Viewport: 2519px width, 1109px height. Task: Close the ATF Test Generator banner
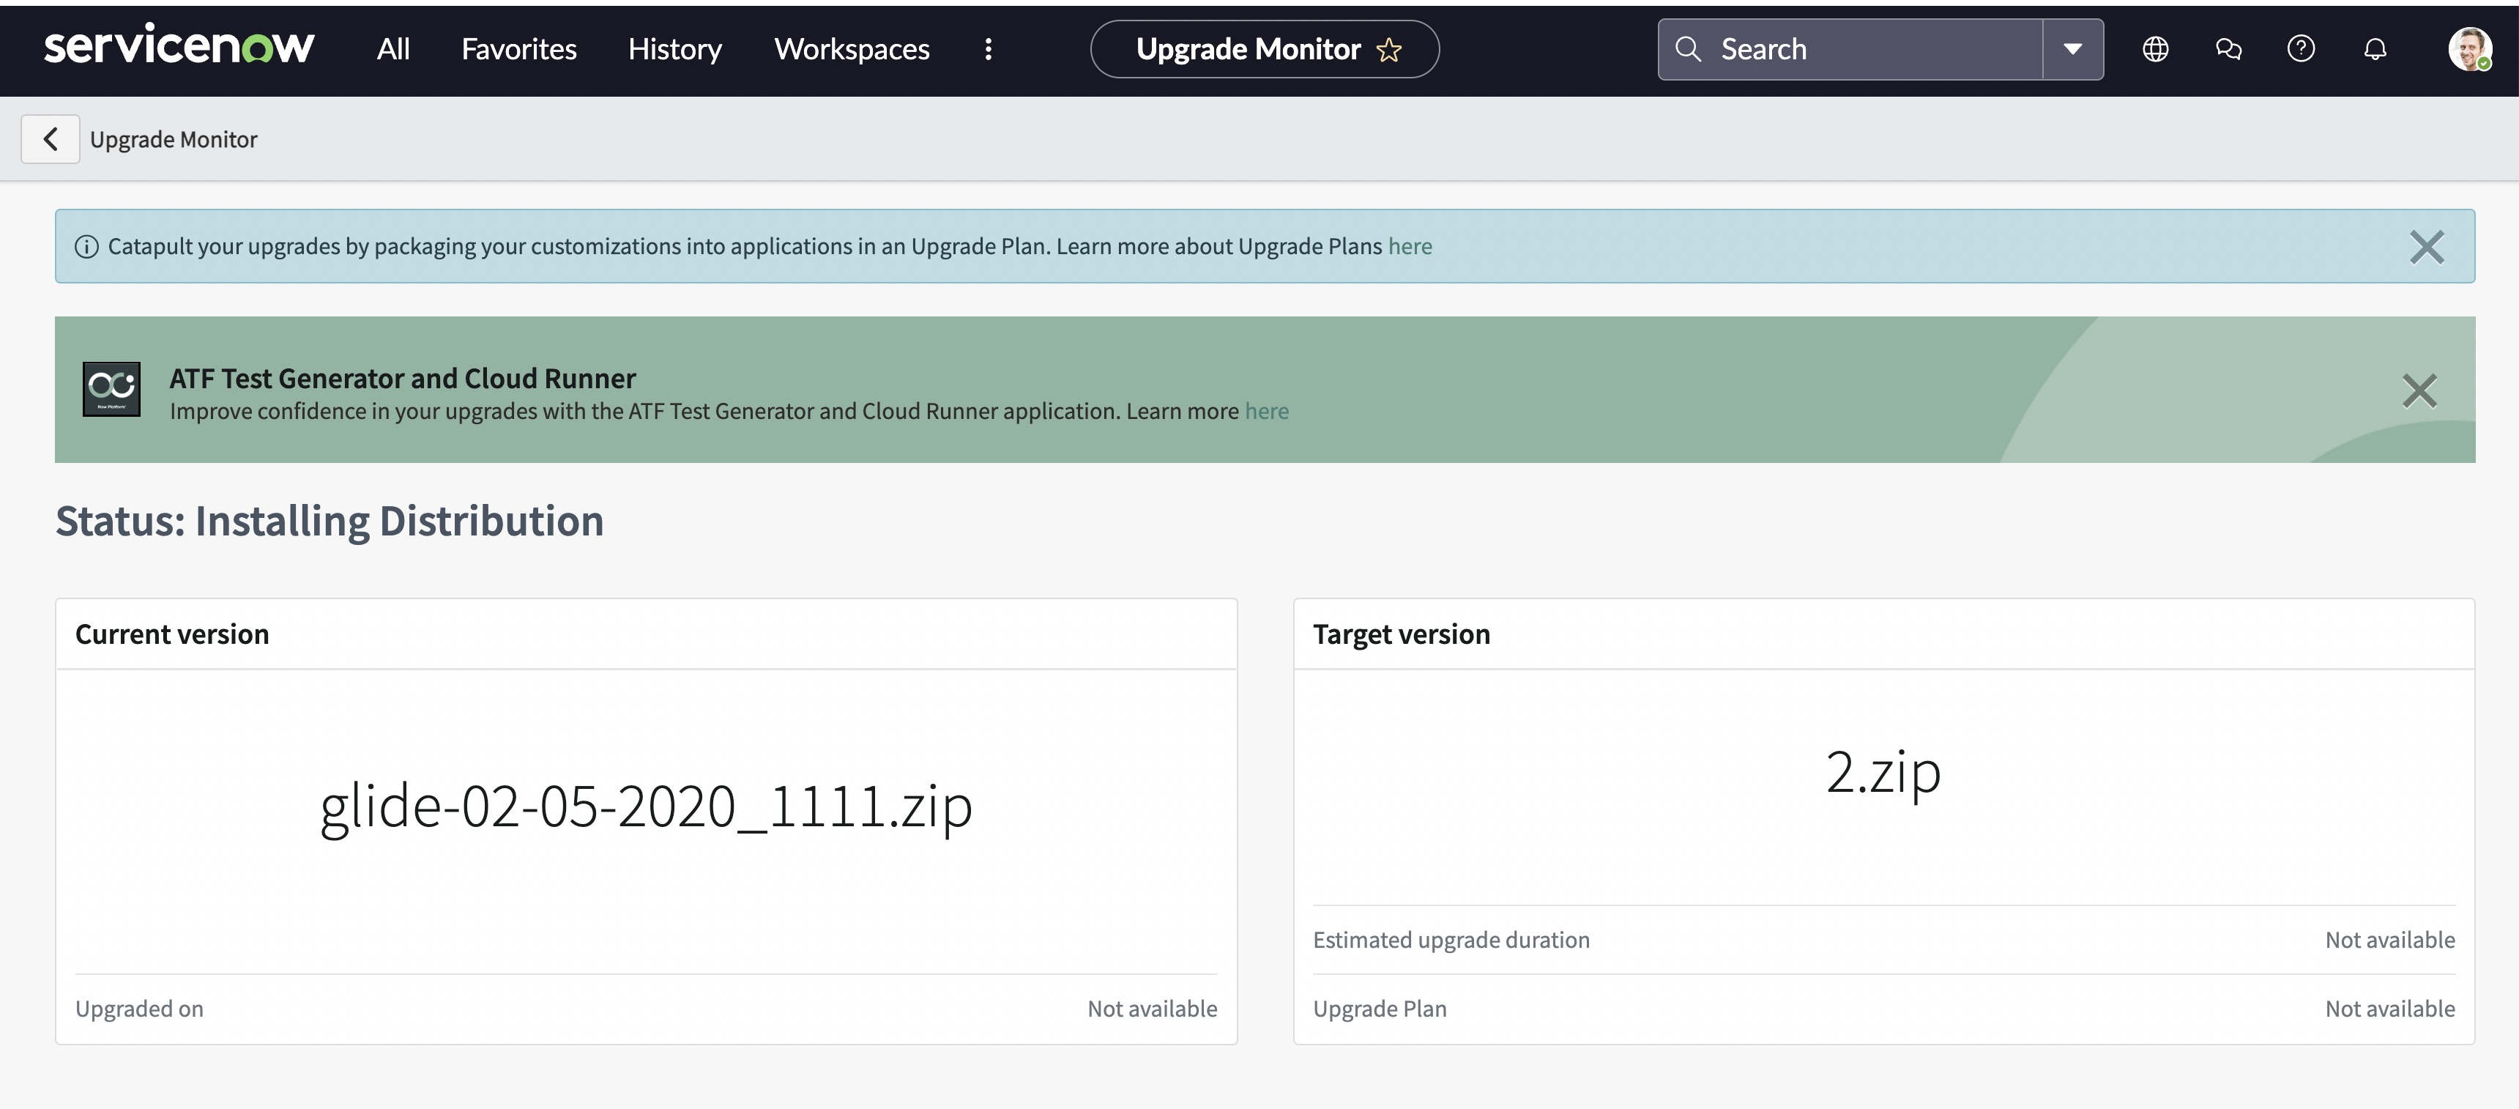point(2419,390)
